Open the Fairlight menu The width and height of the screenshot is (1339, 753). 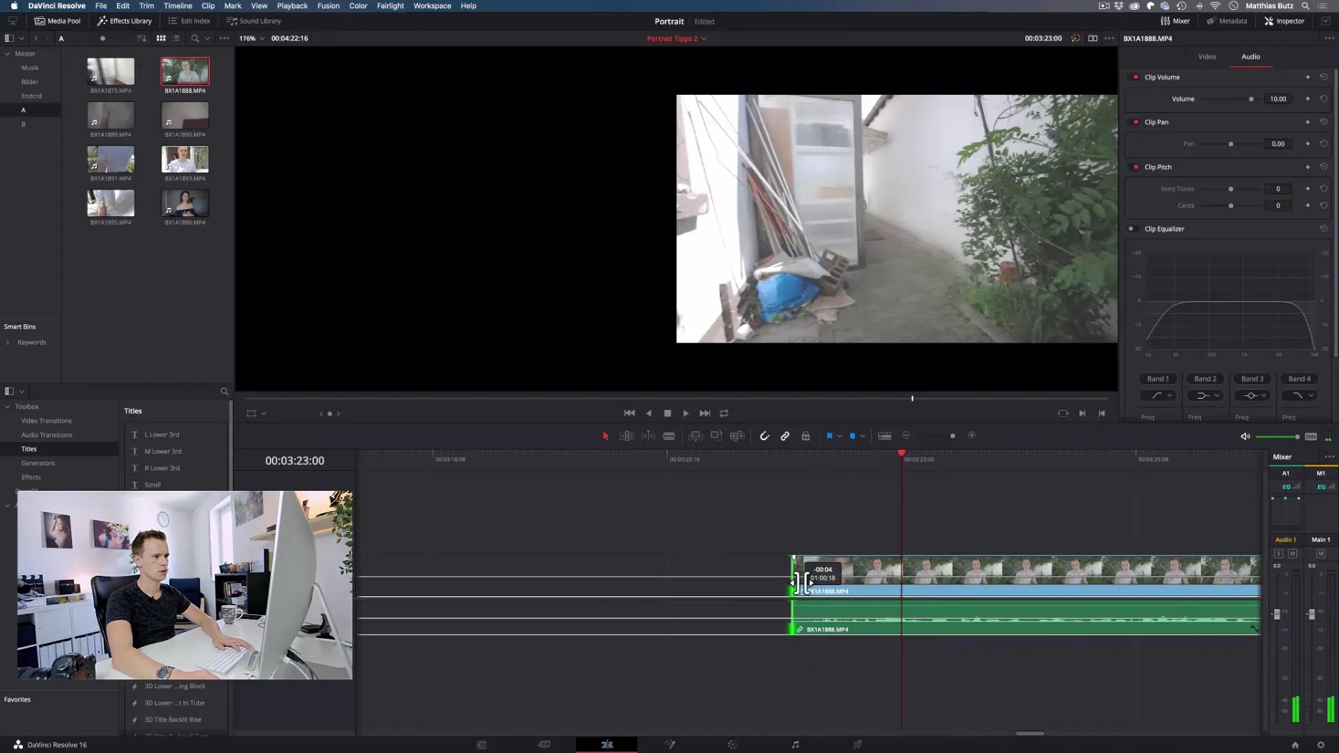coord(390,6)
